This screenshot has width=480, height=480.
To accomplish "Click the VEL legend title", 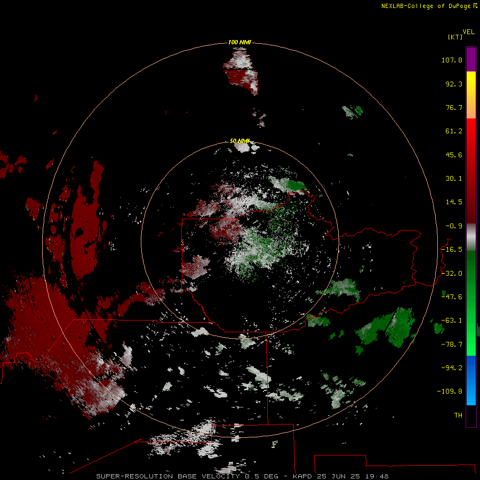I will (x=468, y=32).
